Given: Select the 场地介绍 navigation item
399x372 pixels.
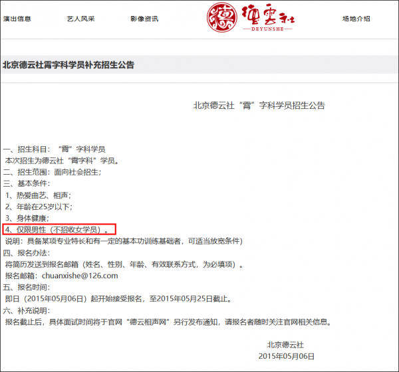Looking at the screenshot, I should click(356, 19).
